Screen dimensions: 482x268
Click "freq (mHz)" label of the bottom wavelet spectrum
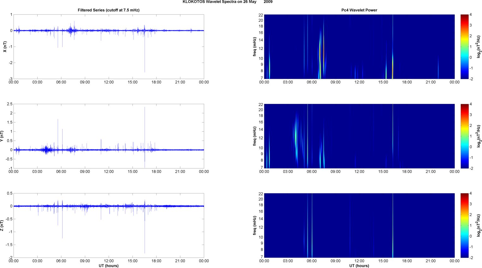255,225
